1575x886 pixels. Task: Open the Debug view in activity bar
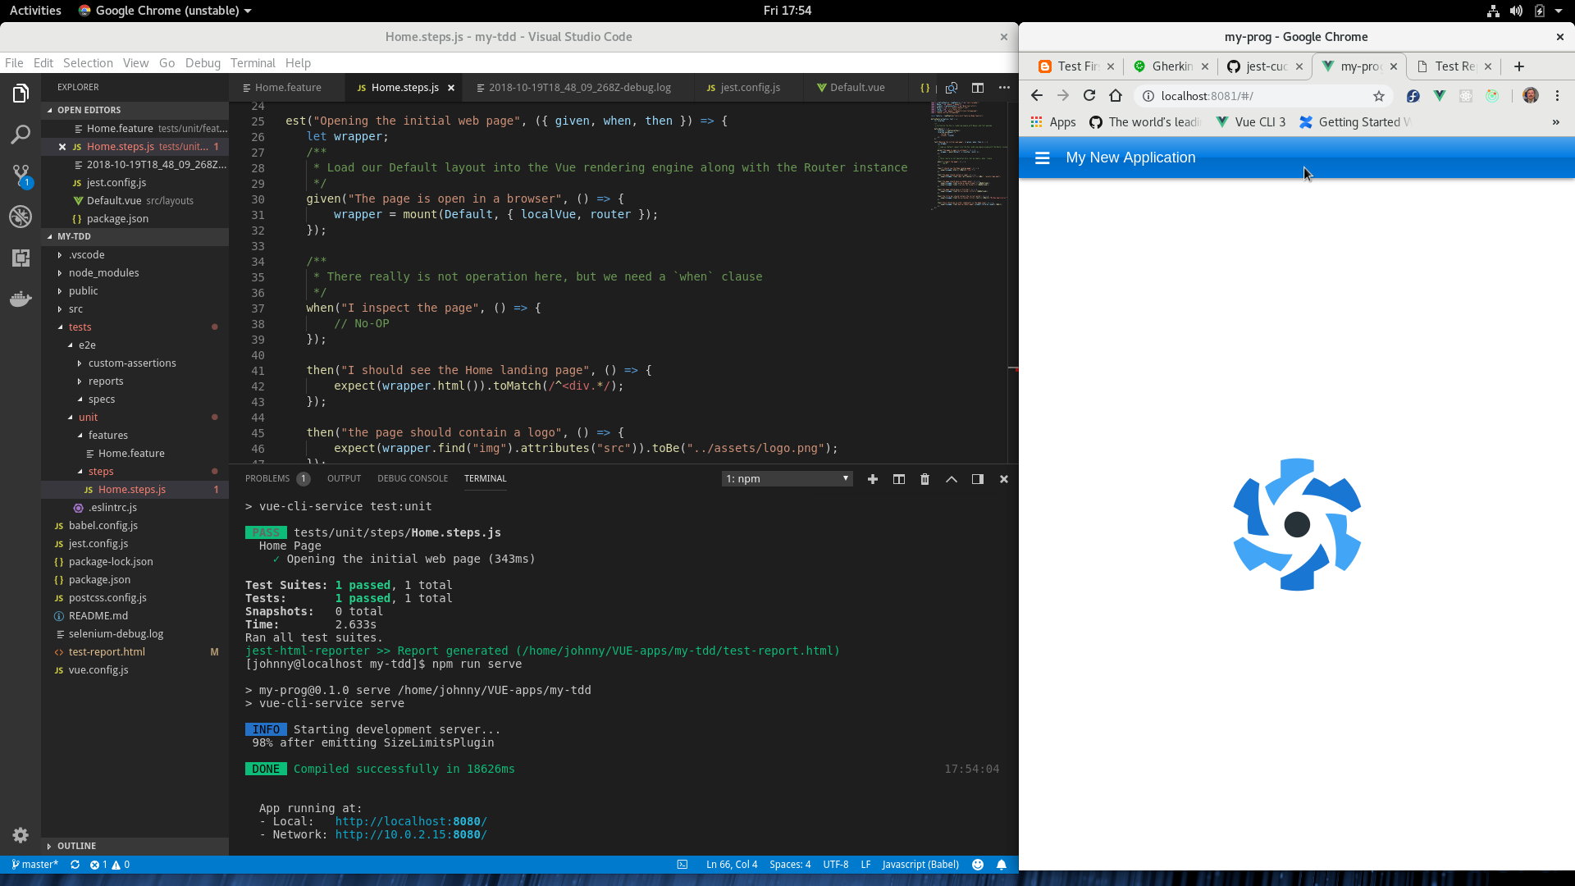(21, 217)
